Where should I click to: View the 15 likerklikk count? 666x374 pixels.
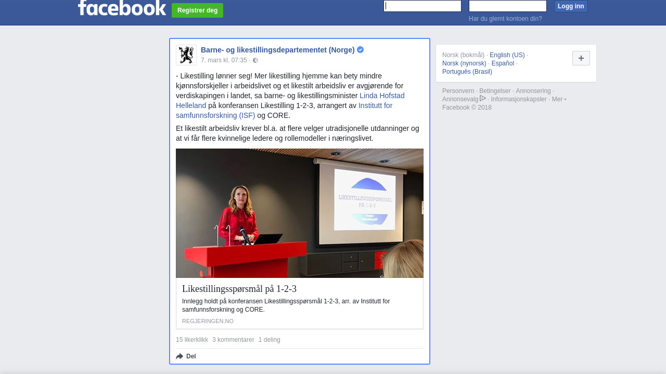point(192,340)
